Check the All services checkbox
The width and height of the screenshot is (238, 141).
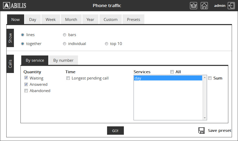[172, 72]
